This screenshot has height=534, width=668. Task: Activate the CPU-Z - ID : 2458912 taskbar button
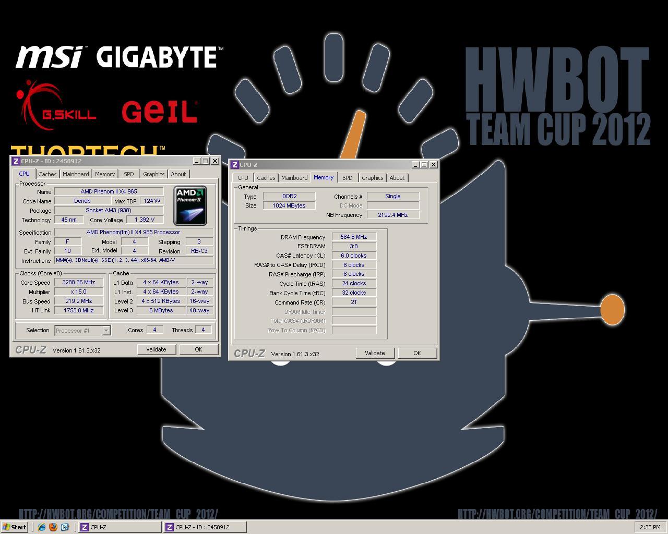tap(205, 527)
